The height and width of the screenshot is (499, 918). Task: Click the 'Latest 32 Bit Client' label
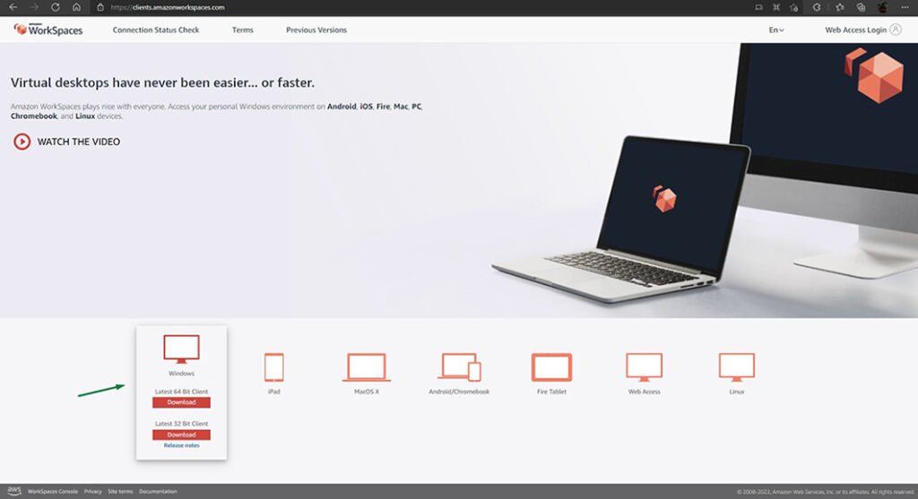point(181,424)
